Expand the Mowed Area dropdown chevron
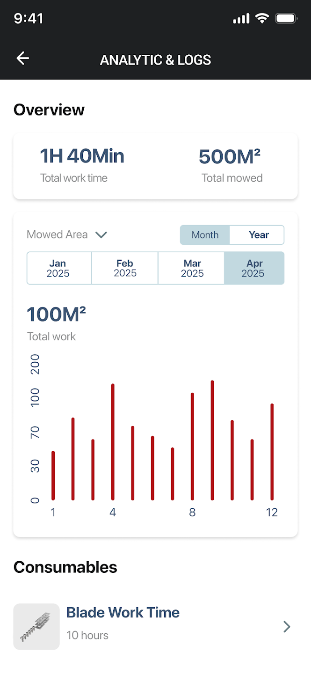Viewport: 311px width, 674px height. (x=101, y=234)
